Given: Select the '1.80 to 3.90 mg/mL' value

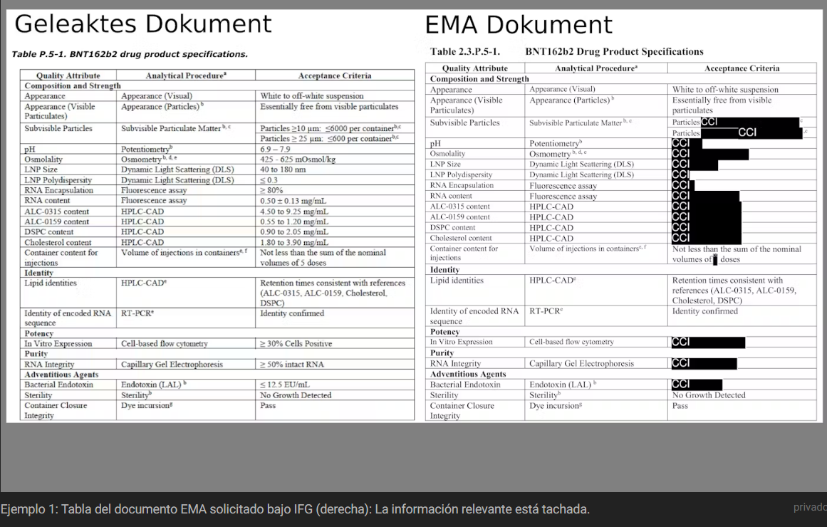Looking at the screenshot, I should [x=293, y=243].
